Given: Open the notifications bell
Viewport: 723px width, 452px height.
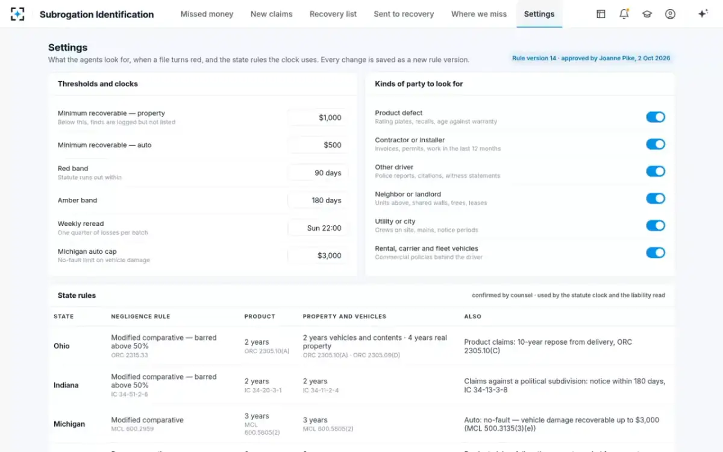Looking at the screenshot, I should tap(624, 14).
